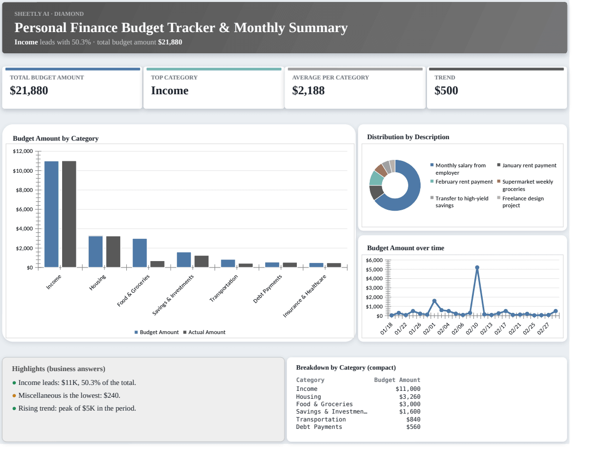Click the Transfer to high-yield savings legend item
Image resolution: width=605 pixels, height=455 pixels.
coord(460,202)
